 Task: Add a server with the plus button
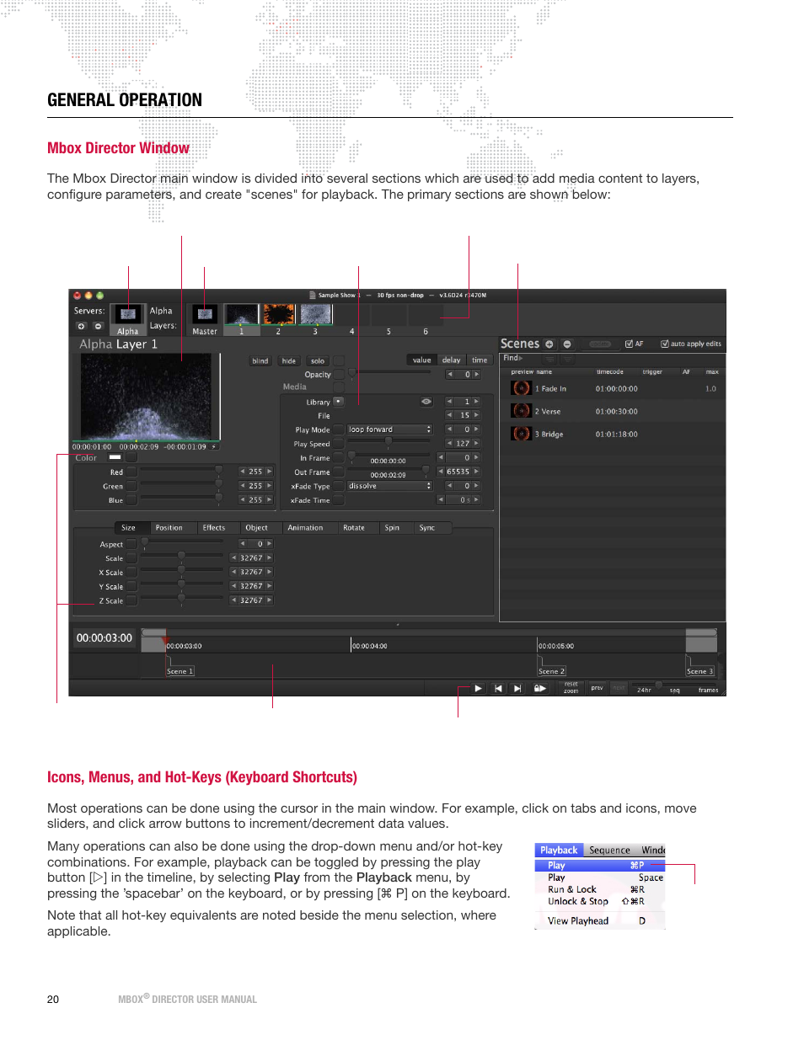[82, 326]
